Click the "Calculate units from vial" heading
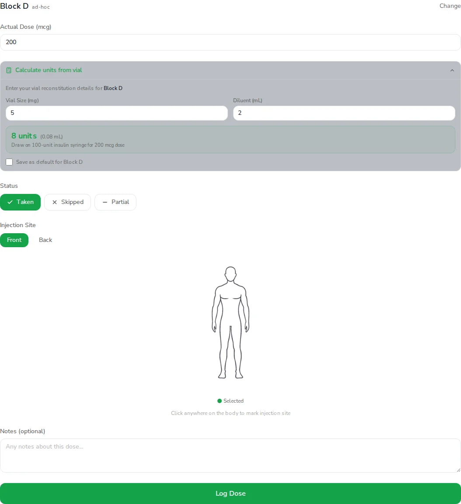The width and height of the screenshot is (461, 504). tap(49, 70)
